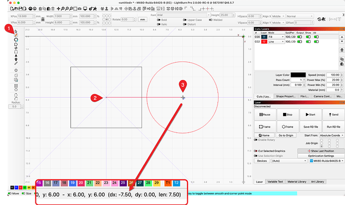Click the Delete trash icon in top toolbar
The height and width of the screenshot is (205, 345).
coord(53,9)
